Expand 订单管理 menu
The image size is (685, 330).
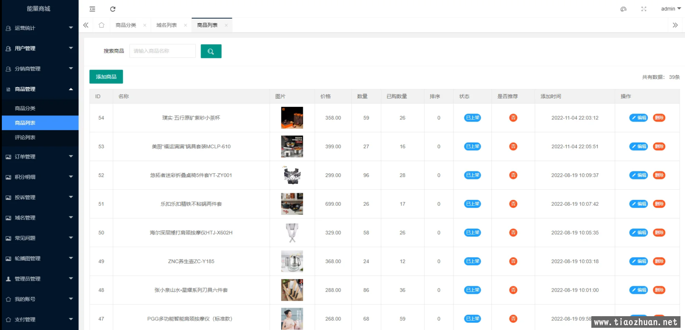[x=39, y=157]
